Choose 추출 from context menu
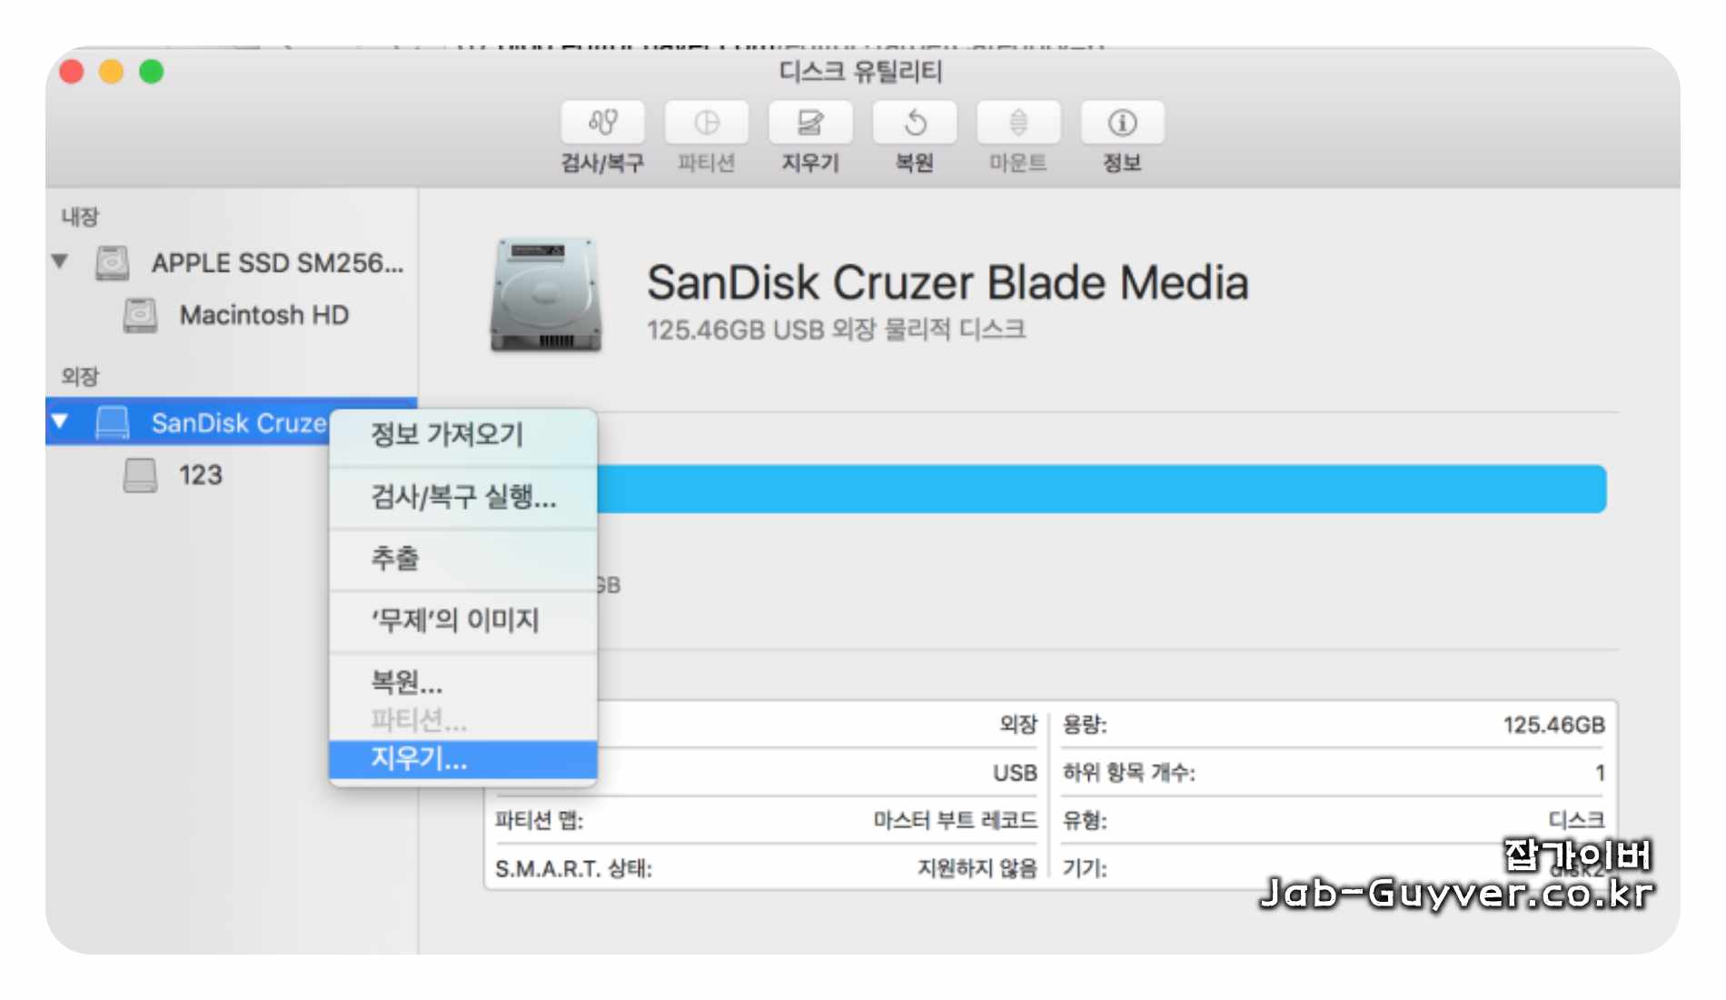The width and height of the screenshot is (1726, 1000). 463,559
